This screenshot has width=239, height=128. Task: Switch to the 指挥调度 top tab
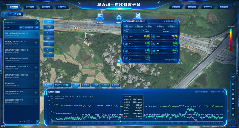(30, 7)
